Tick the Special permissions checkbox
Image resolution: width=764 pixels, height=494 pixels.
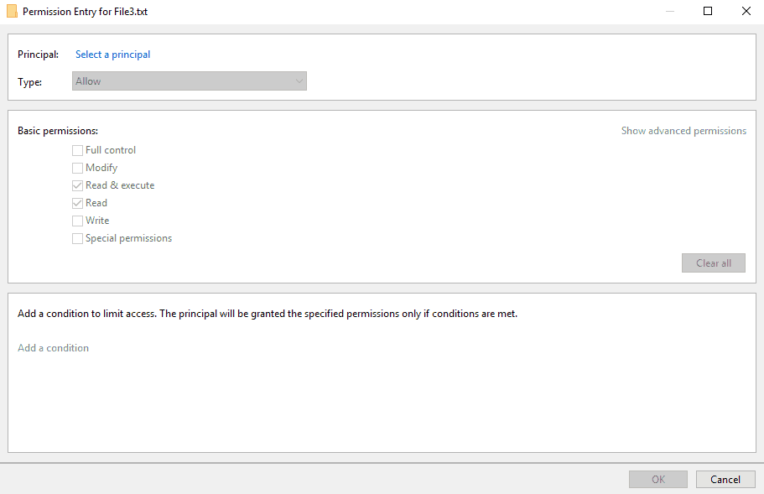coord(78,238)
